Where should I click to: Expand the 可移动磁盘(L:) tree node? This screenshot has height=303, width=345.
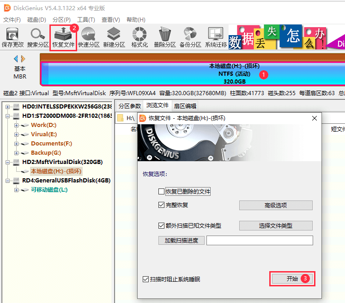(17, 190)
